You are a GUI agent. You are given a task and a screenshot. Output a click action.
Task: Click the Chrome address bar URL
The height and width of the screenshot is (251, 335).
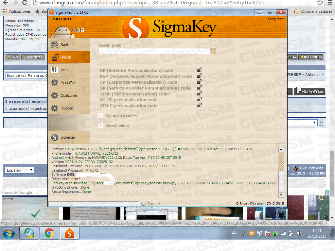coord(151,3)
